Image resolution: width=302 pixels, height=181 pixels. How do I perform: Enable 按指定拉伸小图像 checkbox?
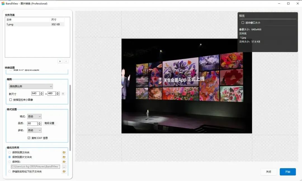11,100
